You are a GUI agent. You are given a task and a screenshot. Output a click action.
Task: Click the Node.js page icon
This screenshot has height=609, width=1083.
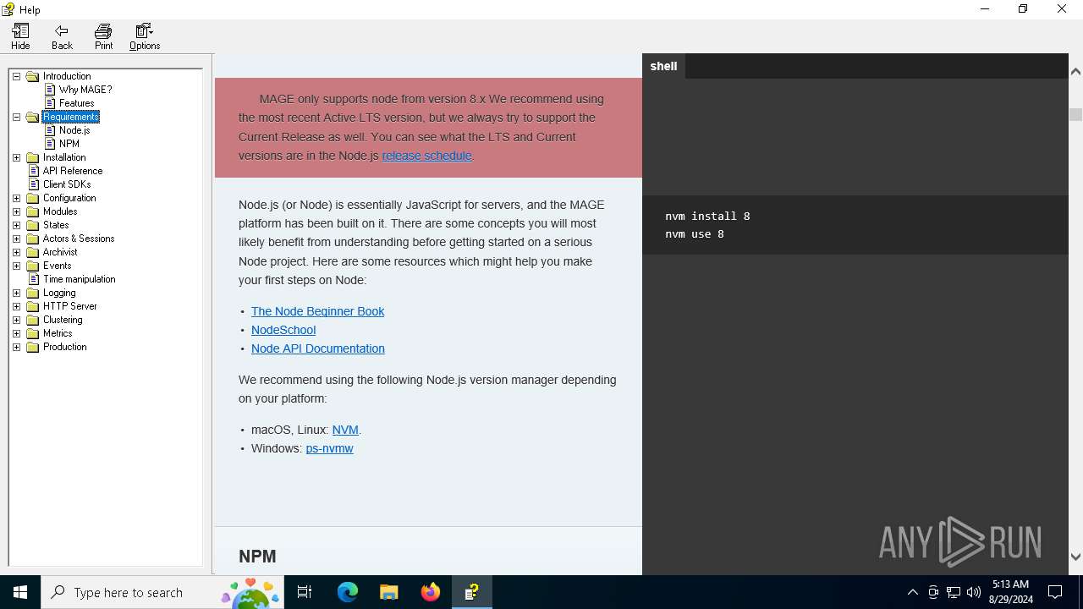(x=51, y=130)
